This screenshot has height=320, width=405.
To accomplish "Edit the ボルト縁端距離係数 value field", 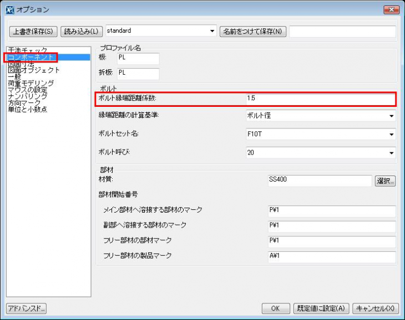I will click(x=321, y=99).
